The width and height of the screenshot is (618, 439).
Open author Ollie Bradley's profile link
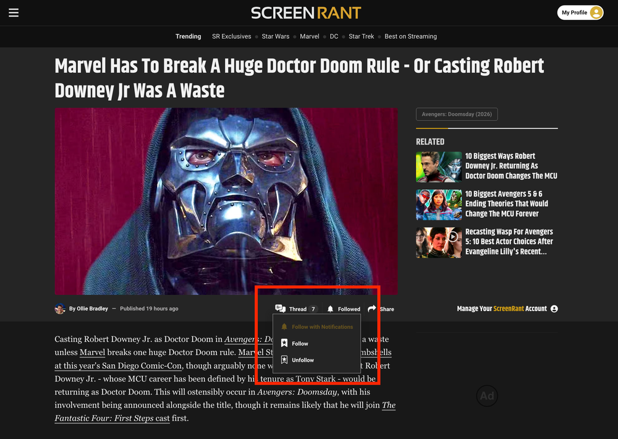click(92, 309)
